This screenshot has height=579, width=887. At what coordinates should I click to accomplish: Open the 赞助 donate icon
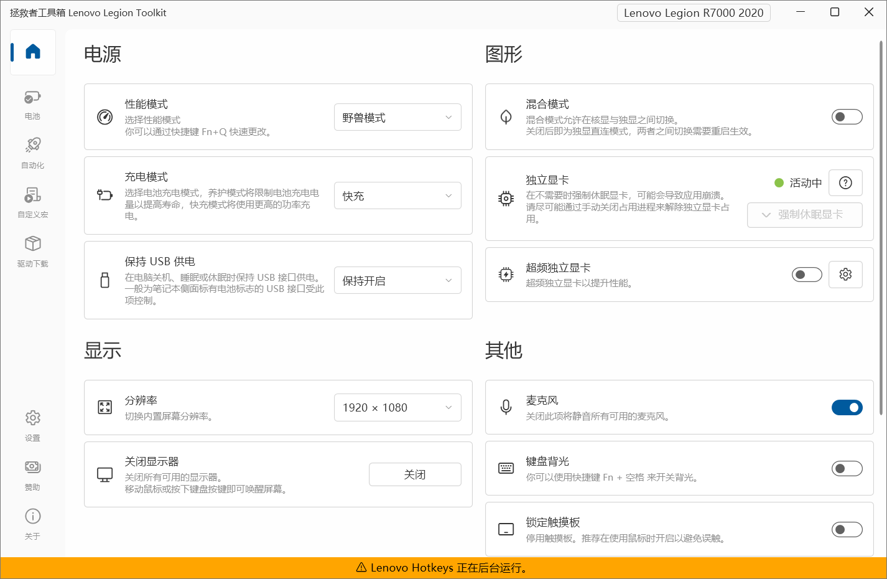tap(32, 467)
